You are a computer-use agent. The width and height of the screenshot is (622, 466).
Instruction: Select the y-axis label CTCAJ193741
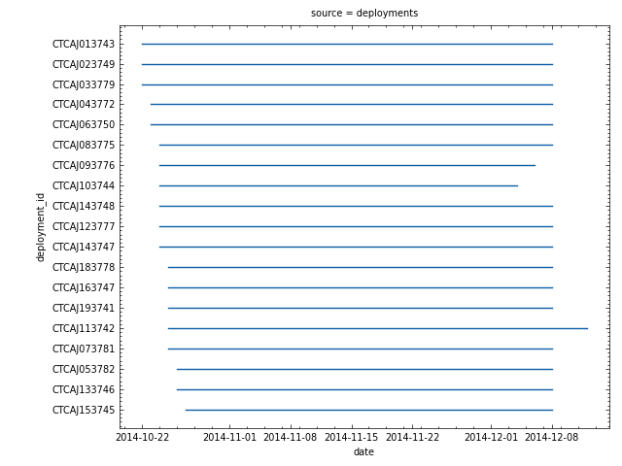(x=84, y=308)
